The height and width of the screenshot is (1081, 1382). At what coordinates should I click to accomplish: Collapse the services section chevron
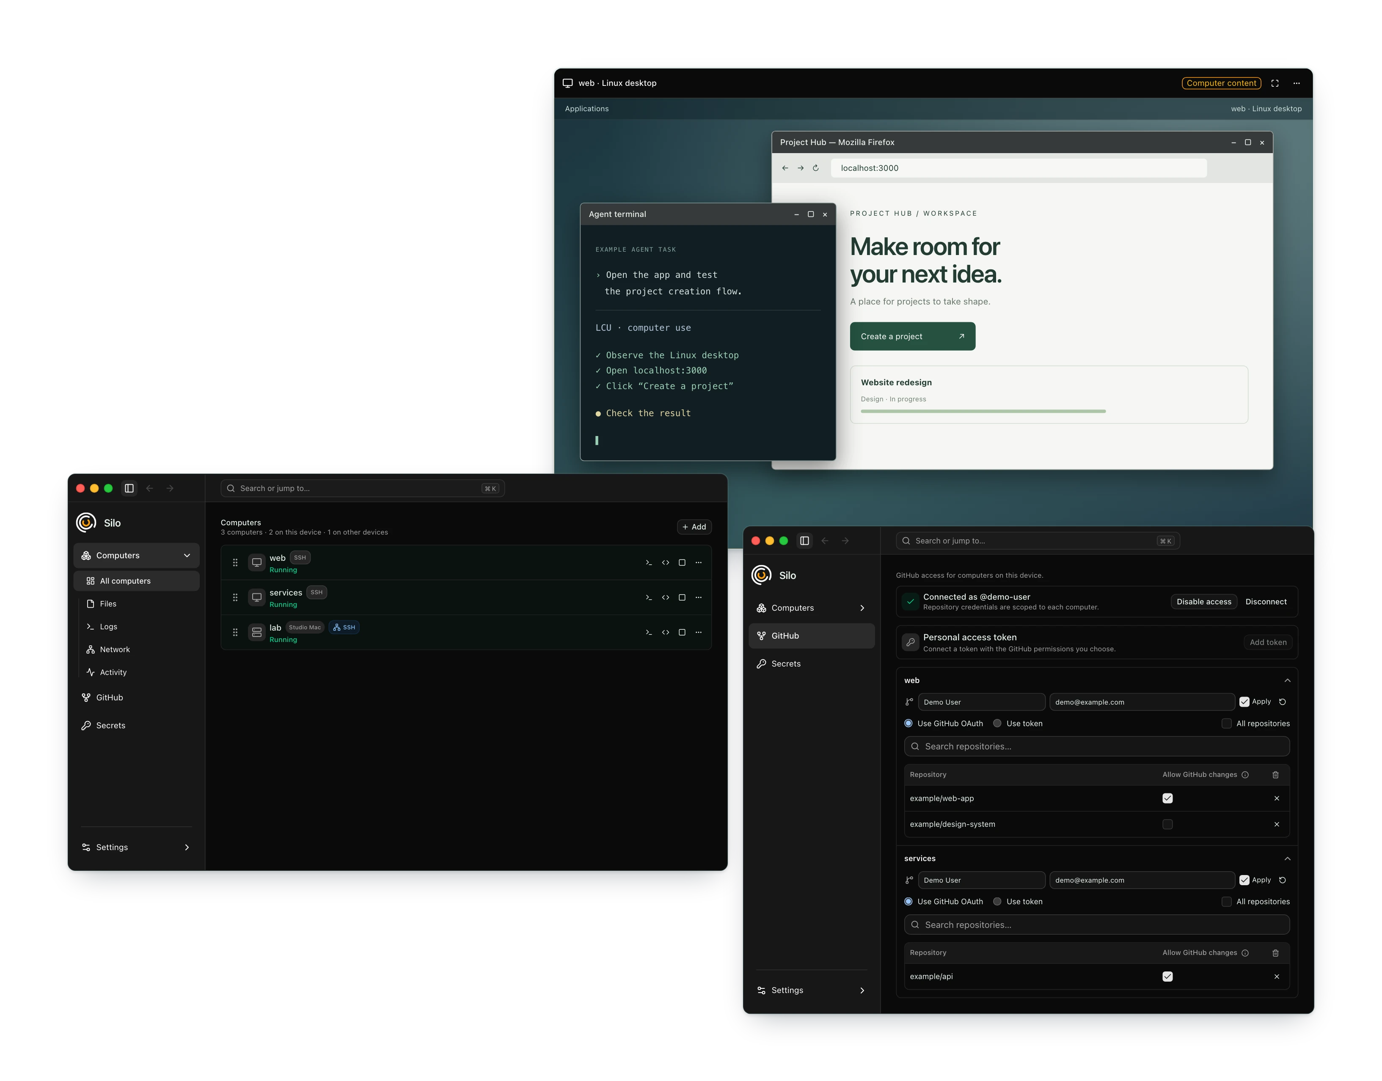[x=1287, y=859]
